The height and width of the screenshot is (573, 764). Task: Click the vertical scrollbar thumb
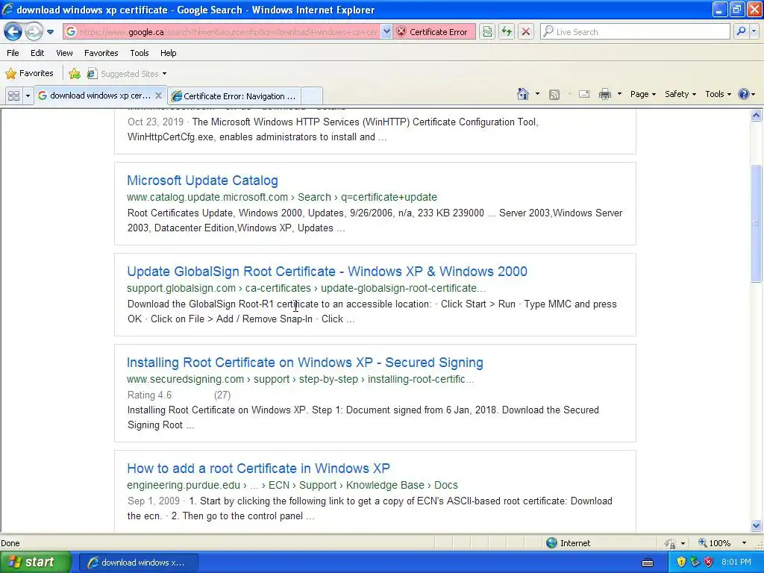click(x=757, y=223)
